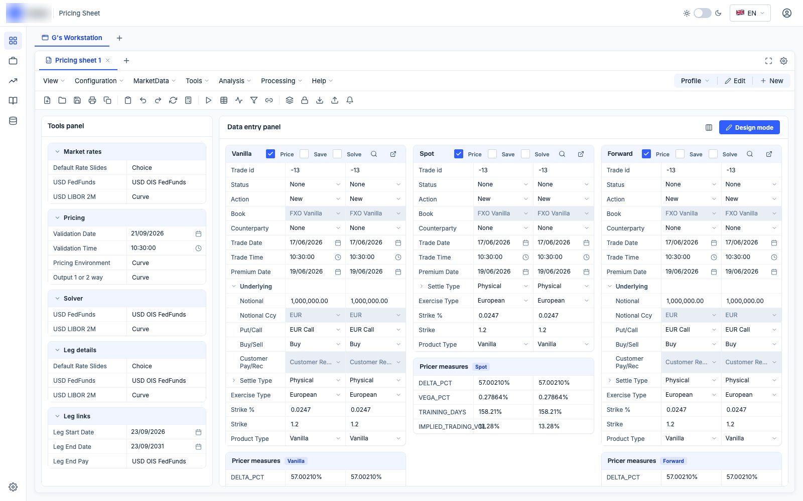Click the lock toolbar icon
The height and width of the screenshot is (501, 803).
(x=305, y=100)
